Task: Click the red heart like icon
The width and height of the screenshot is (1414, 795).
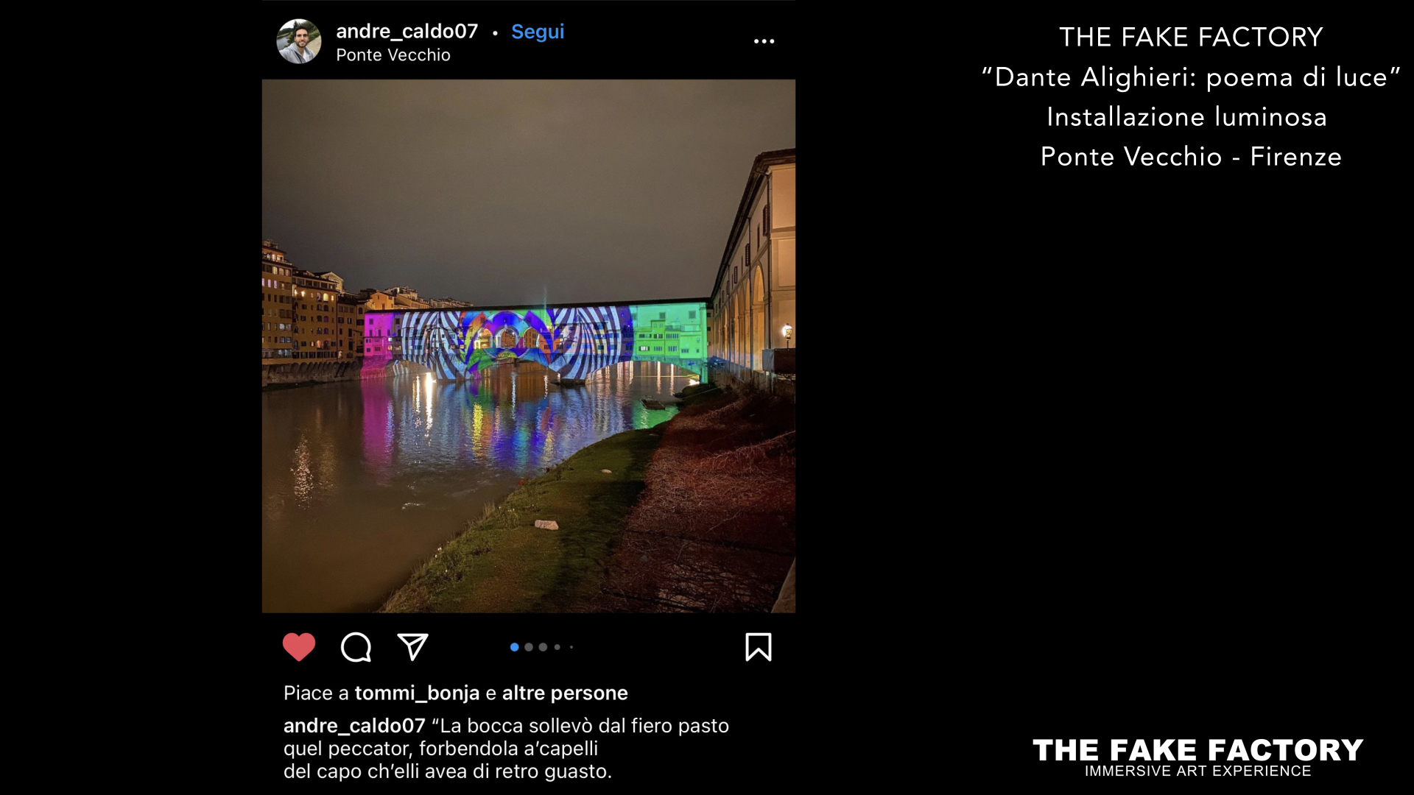Action: coord(299,647)
